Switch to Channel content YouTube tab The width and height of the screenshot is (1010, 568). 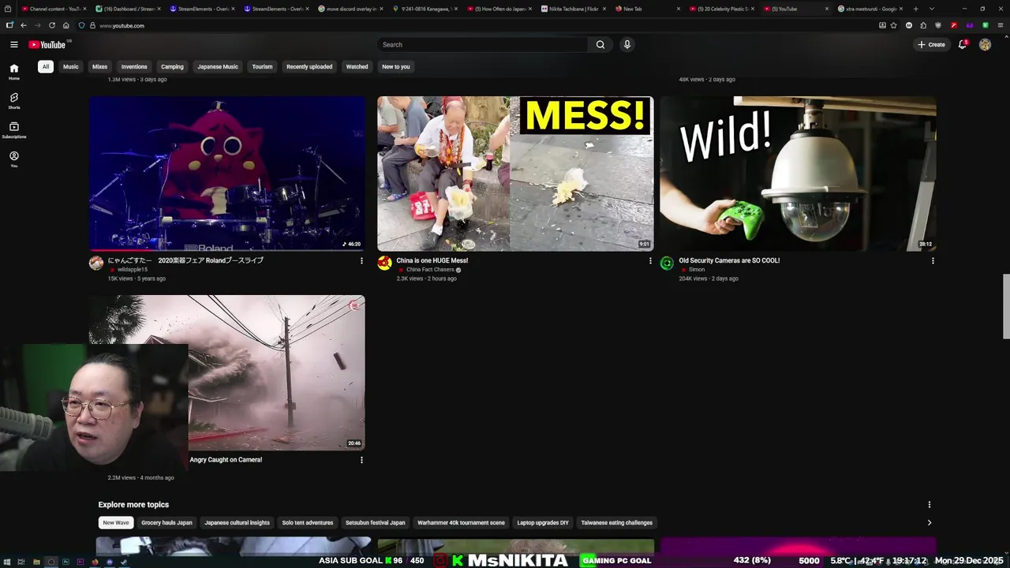(54, 9)
